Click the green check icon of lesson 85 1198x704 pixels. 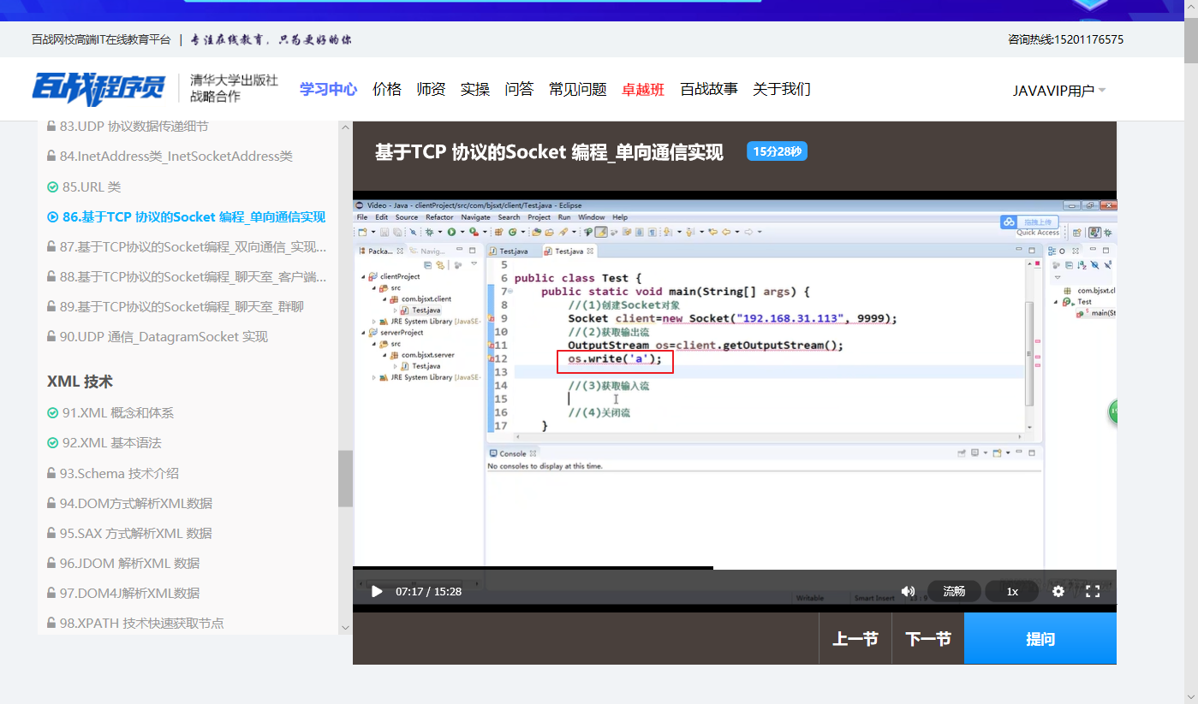pos(52,186)
